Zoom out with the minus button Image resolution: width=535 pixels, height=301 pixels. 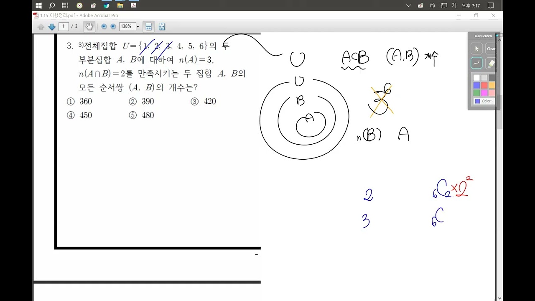point(104,26)
